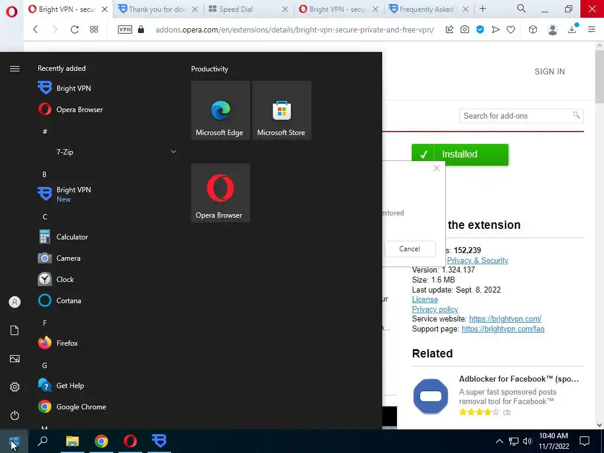Open Speed Dial grid button in toolbar

(x=94, y=29)
